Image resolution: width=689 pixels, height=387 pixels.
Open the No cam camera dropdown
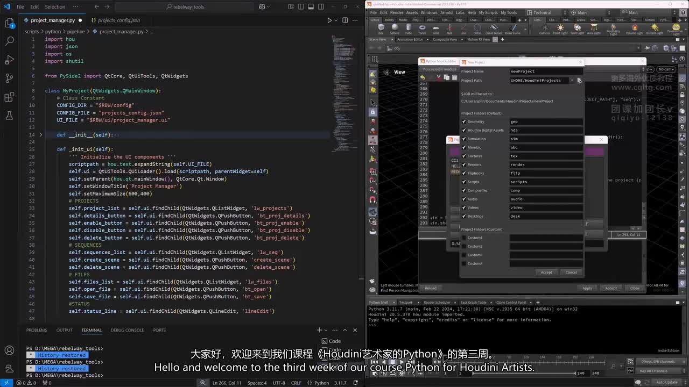tap(666, 69)
